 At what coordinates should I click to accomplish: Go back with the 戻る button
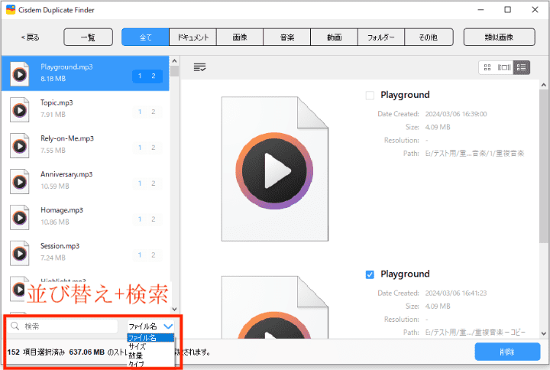coord(30,37)
